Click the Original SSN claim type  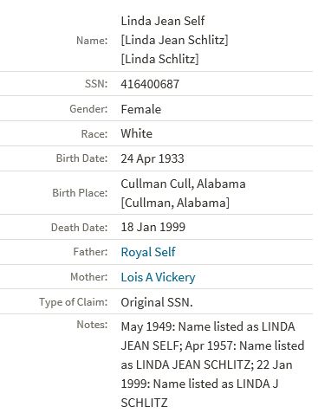pyautogui.click(x=157, y=302)
